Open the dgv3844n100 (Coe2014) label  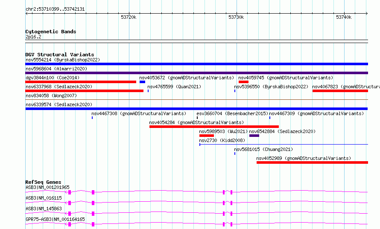[x=53, y=78]
